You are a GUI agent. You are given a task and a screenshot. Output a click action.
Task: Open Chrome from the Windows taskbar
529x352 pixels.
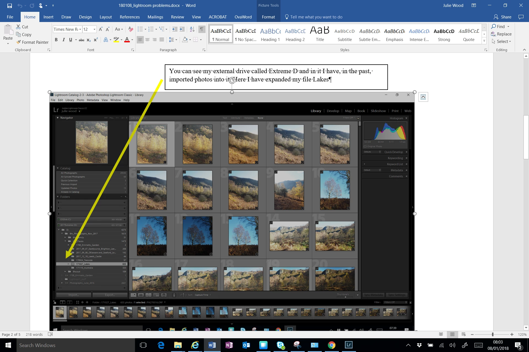[x=331, y=345]
